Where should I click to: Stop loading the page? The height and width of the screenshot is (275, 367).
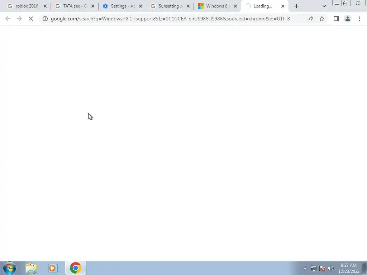(x=31, y=19)
